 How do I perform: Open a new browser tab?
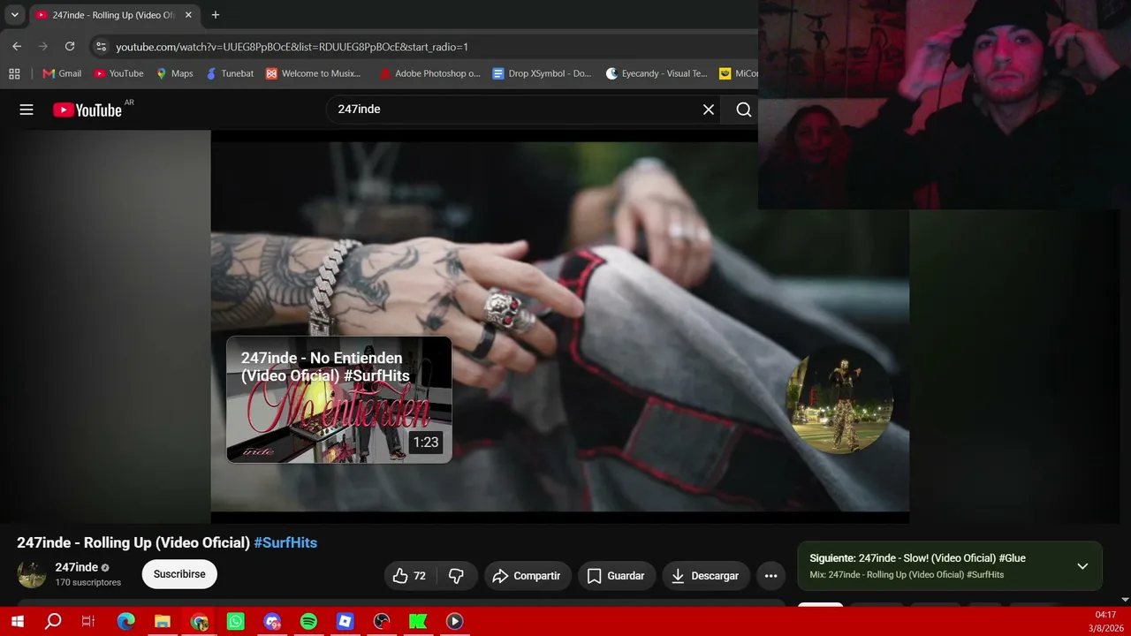pyautogui.click(x=216, y=15)
